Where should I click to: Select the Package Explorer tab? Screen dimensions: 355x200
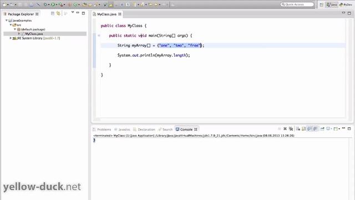(x=21, y=14)
